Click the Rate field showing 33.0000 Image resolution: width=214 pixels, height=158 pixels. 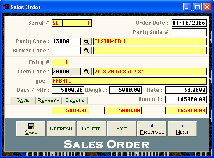(x=186, y=90)
